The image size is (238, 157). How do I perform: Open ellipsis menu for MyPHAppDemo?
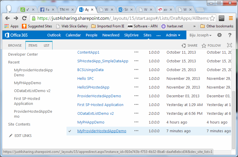pyautogui.click(x=136, y=122)
